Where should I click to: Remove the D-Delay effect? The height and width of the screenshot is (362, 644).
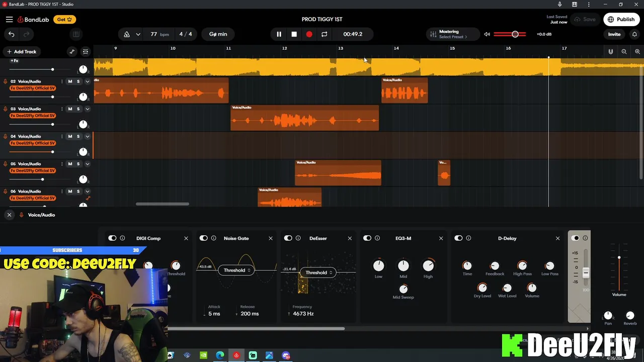[x=557, y=238]
